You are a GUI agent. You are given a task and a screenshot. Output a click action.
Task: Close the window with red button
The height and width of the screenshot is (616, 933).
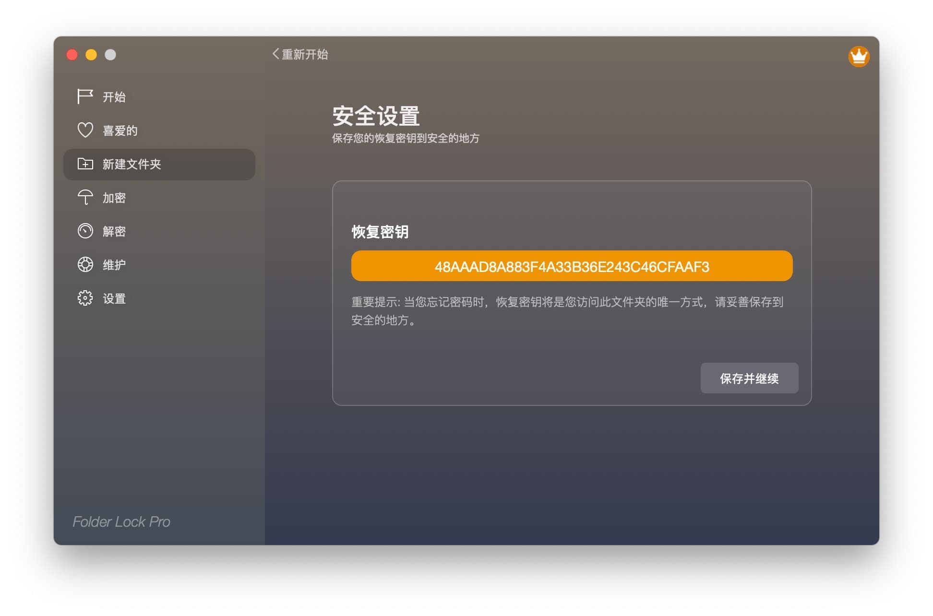[72, 55]
